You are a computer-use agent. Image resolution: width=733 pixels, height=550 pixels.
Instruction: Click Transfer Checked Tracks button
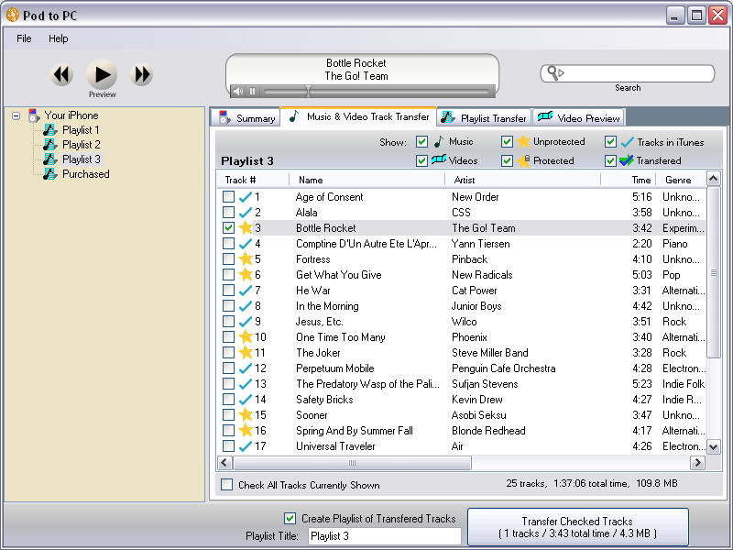(x=578, y=527)
